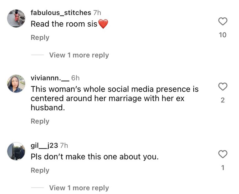Tap the heart on gil__j23's comment

223,154
